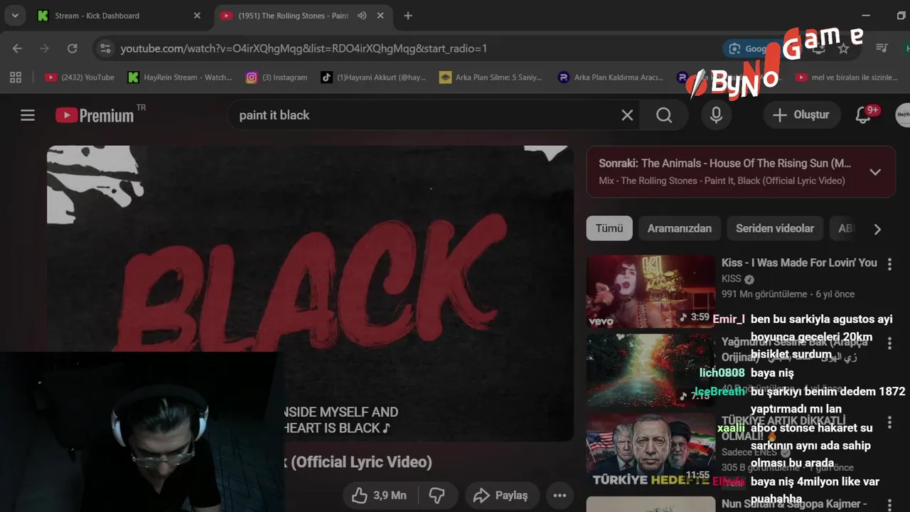Open Kiss - I Was Made For Lovin' You title
The image size is (910, 512).
point(799,262)
